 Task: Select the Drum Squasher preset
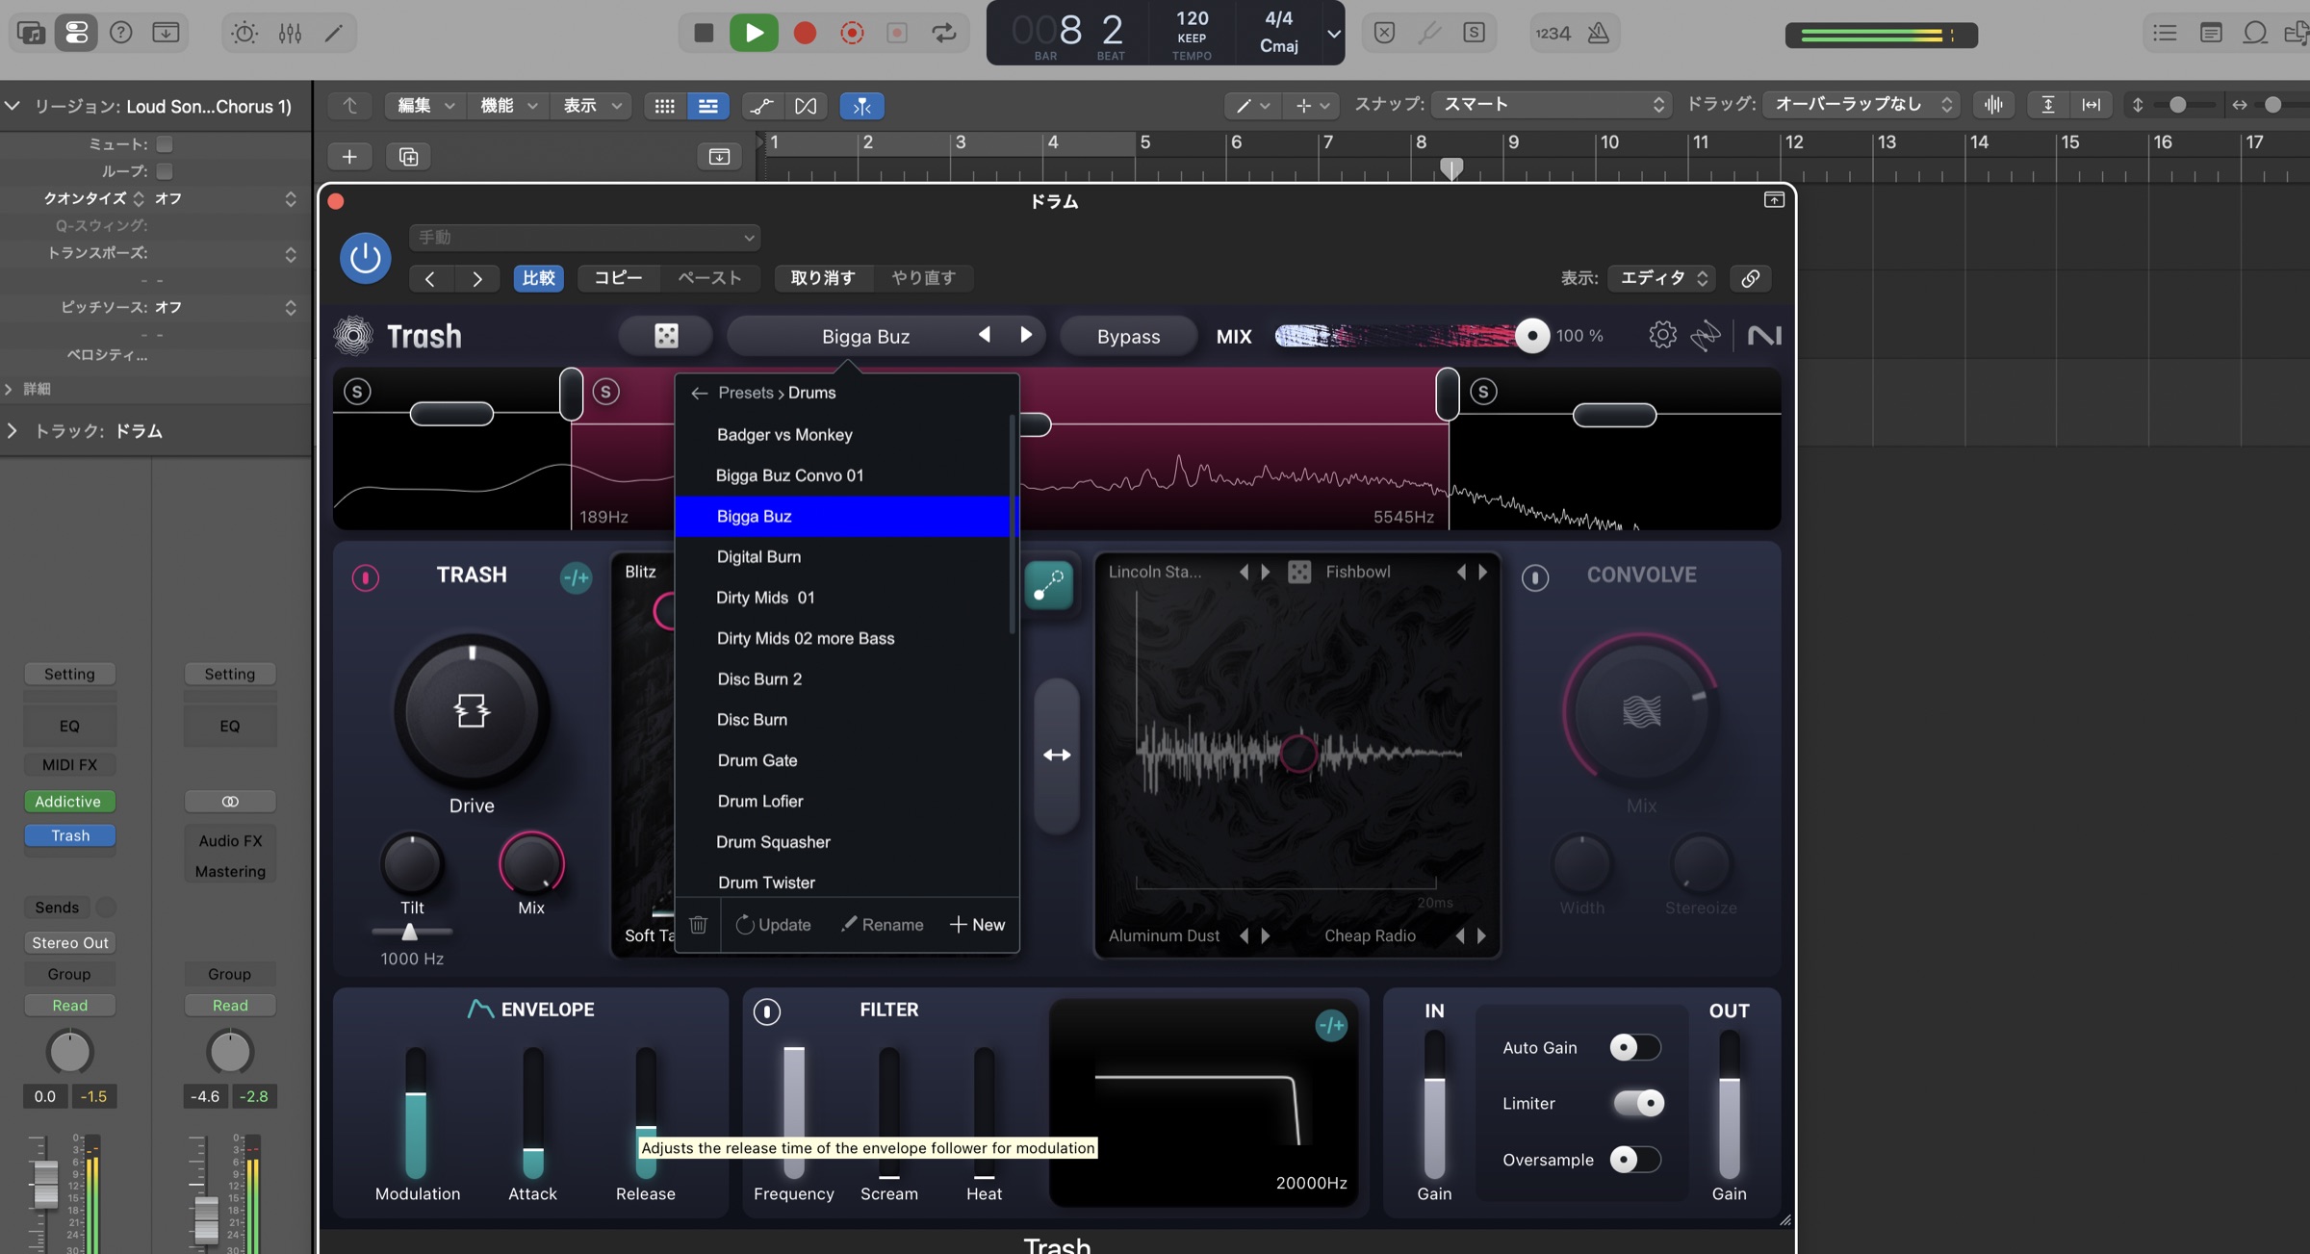click(843, 842)
